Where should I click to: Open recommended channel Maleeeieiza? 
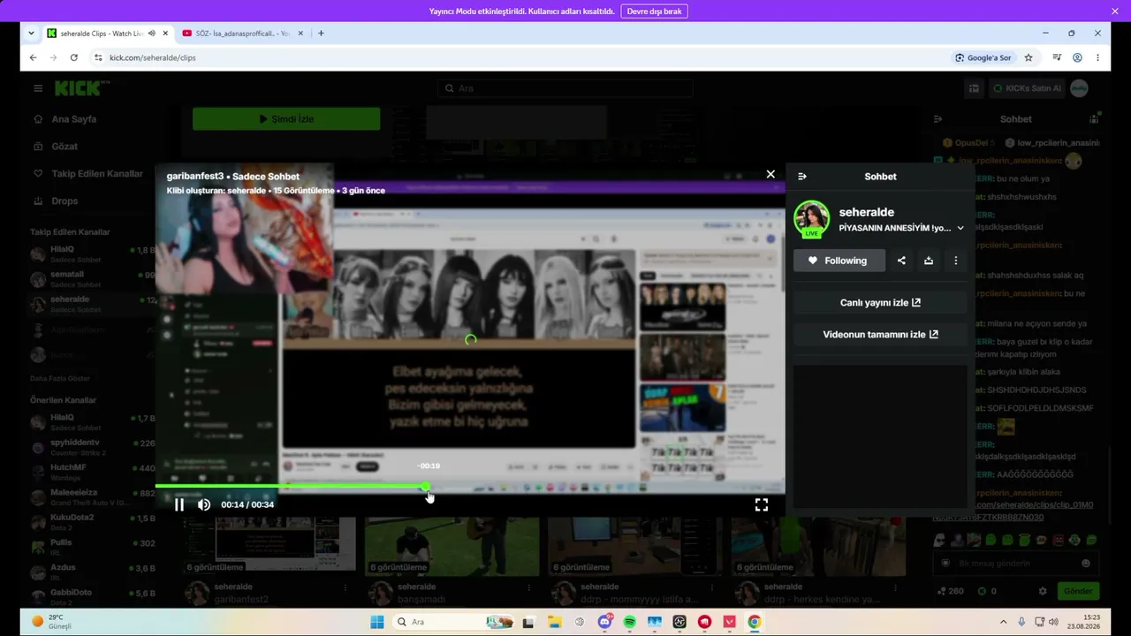click(93, 496)
